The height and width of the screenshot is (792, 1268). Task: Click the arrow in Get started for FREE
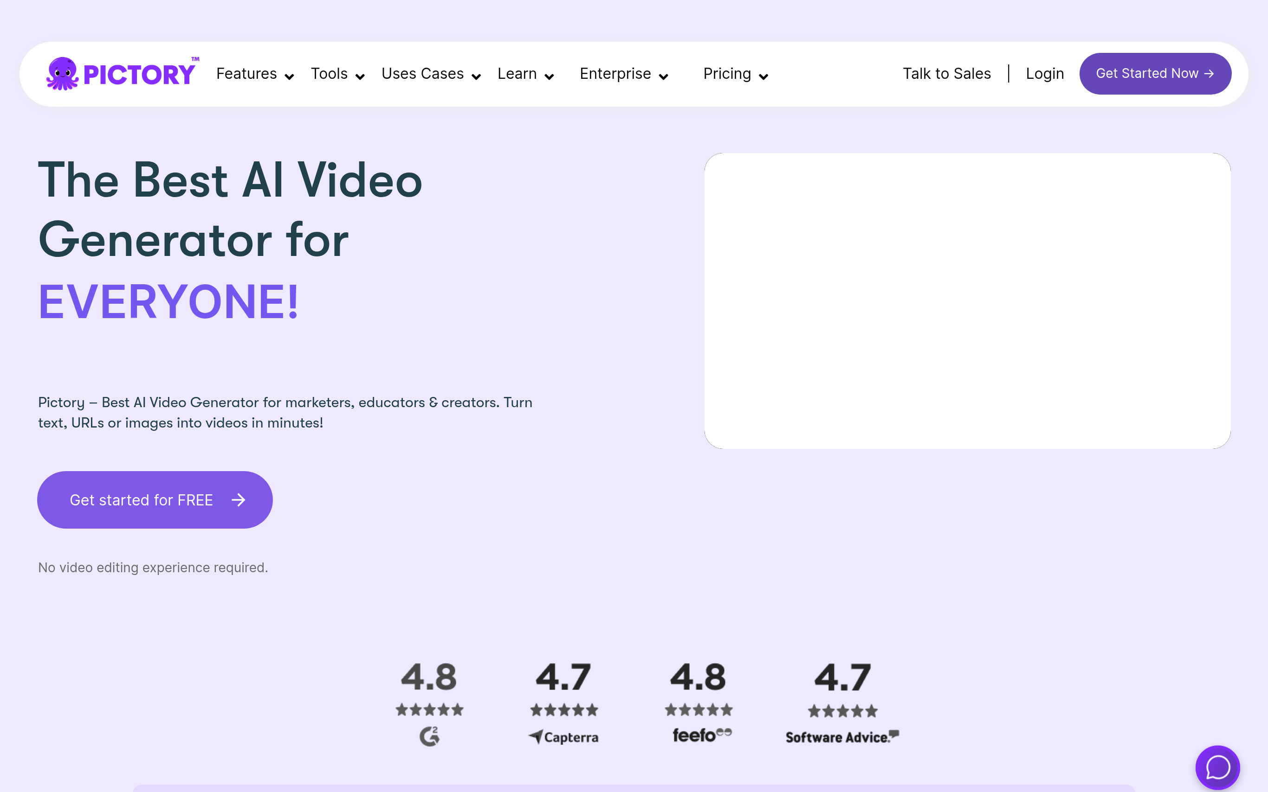tap(239, 500)
